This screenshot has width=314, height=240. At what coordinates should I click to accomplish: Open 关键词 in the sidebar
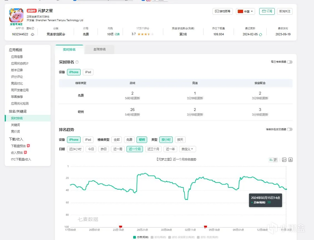point(15,125)
